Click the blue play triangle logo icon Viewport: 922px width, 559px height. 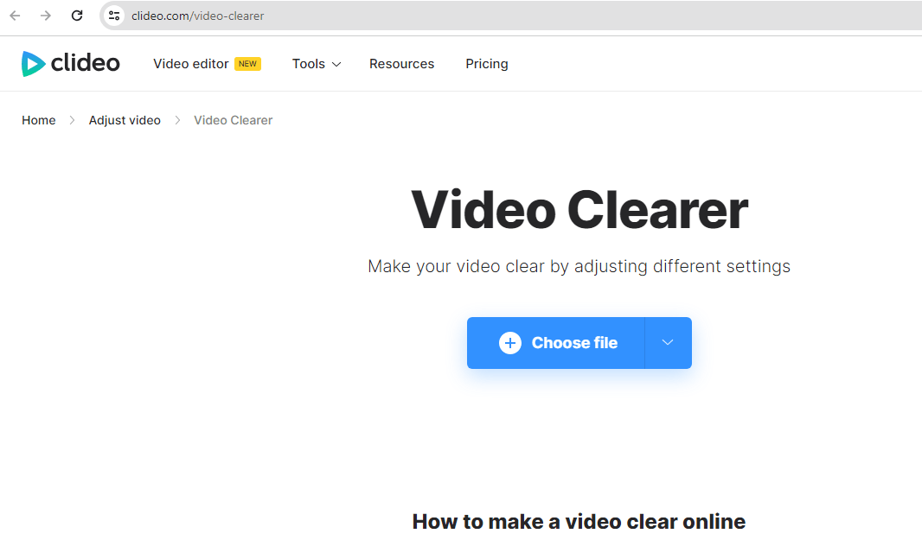(x=34, y=63)
